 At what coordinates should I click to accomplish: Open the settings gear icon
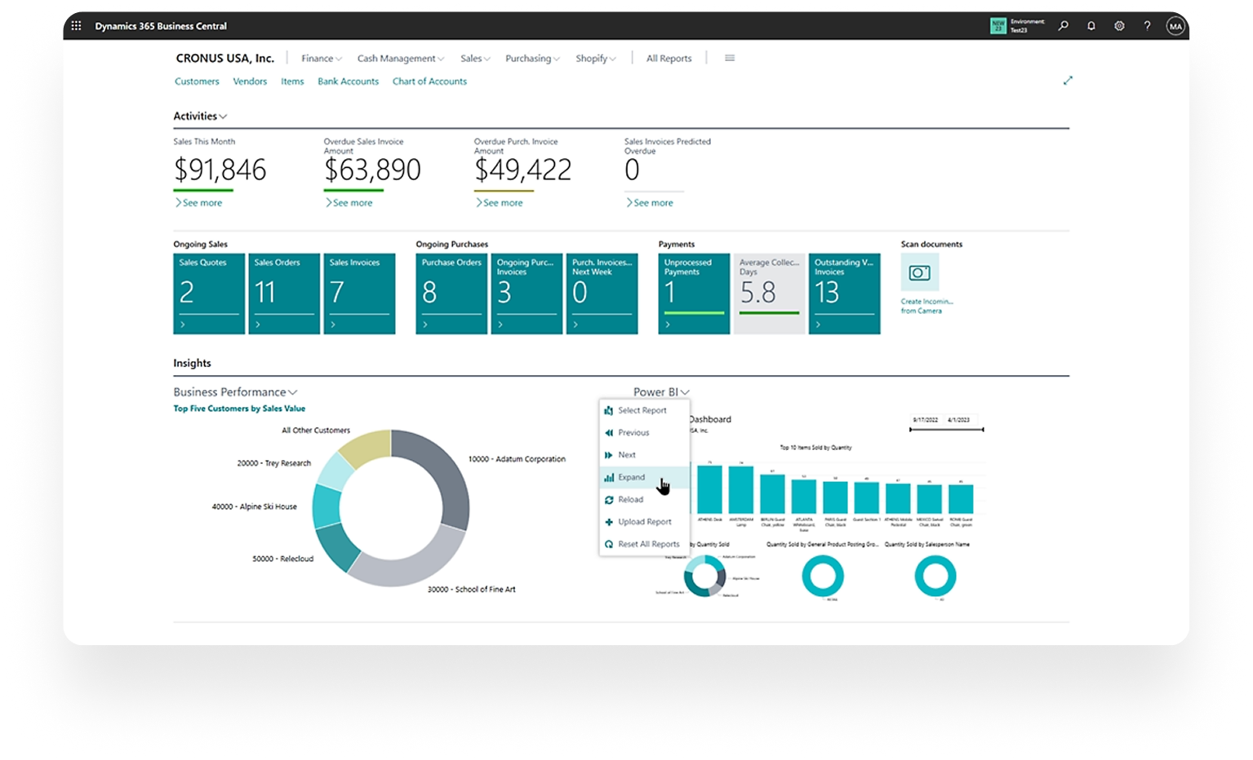(1119, 26)
